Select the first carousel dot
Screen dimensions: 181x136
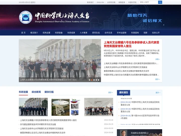pyautogui.click(x=89, y=80)
